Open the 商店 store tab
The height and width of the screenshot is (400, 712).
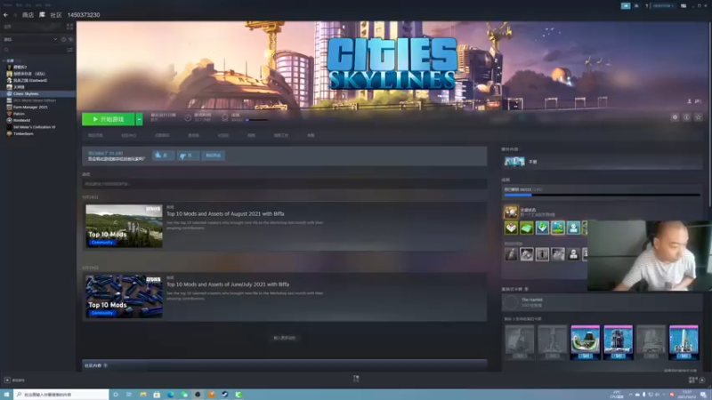click(x=28, y=15)
